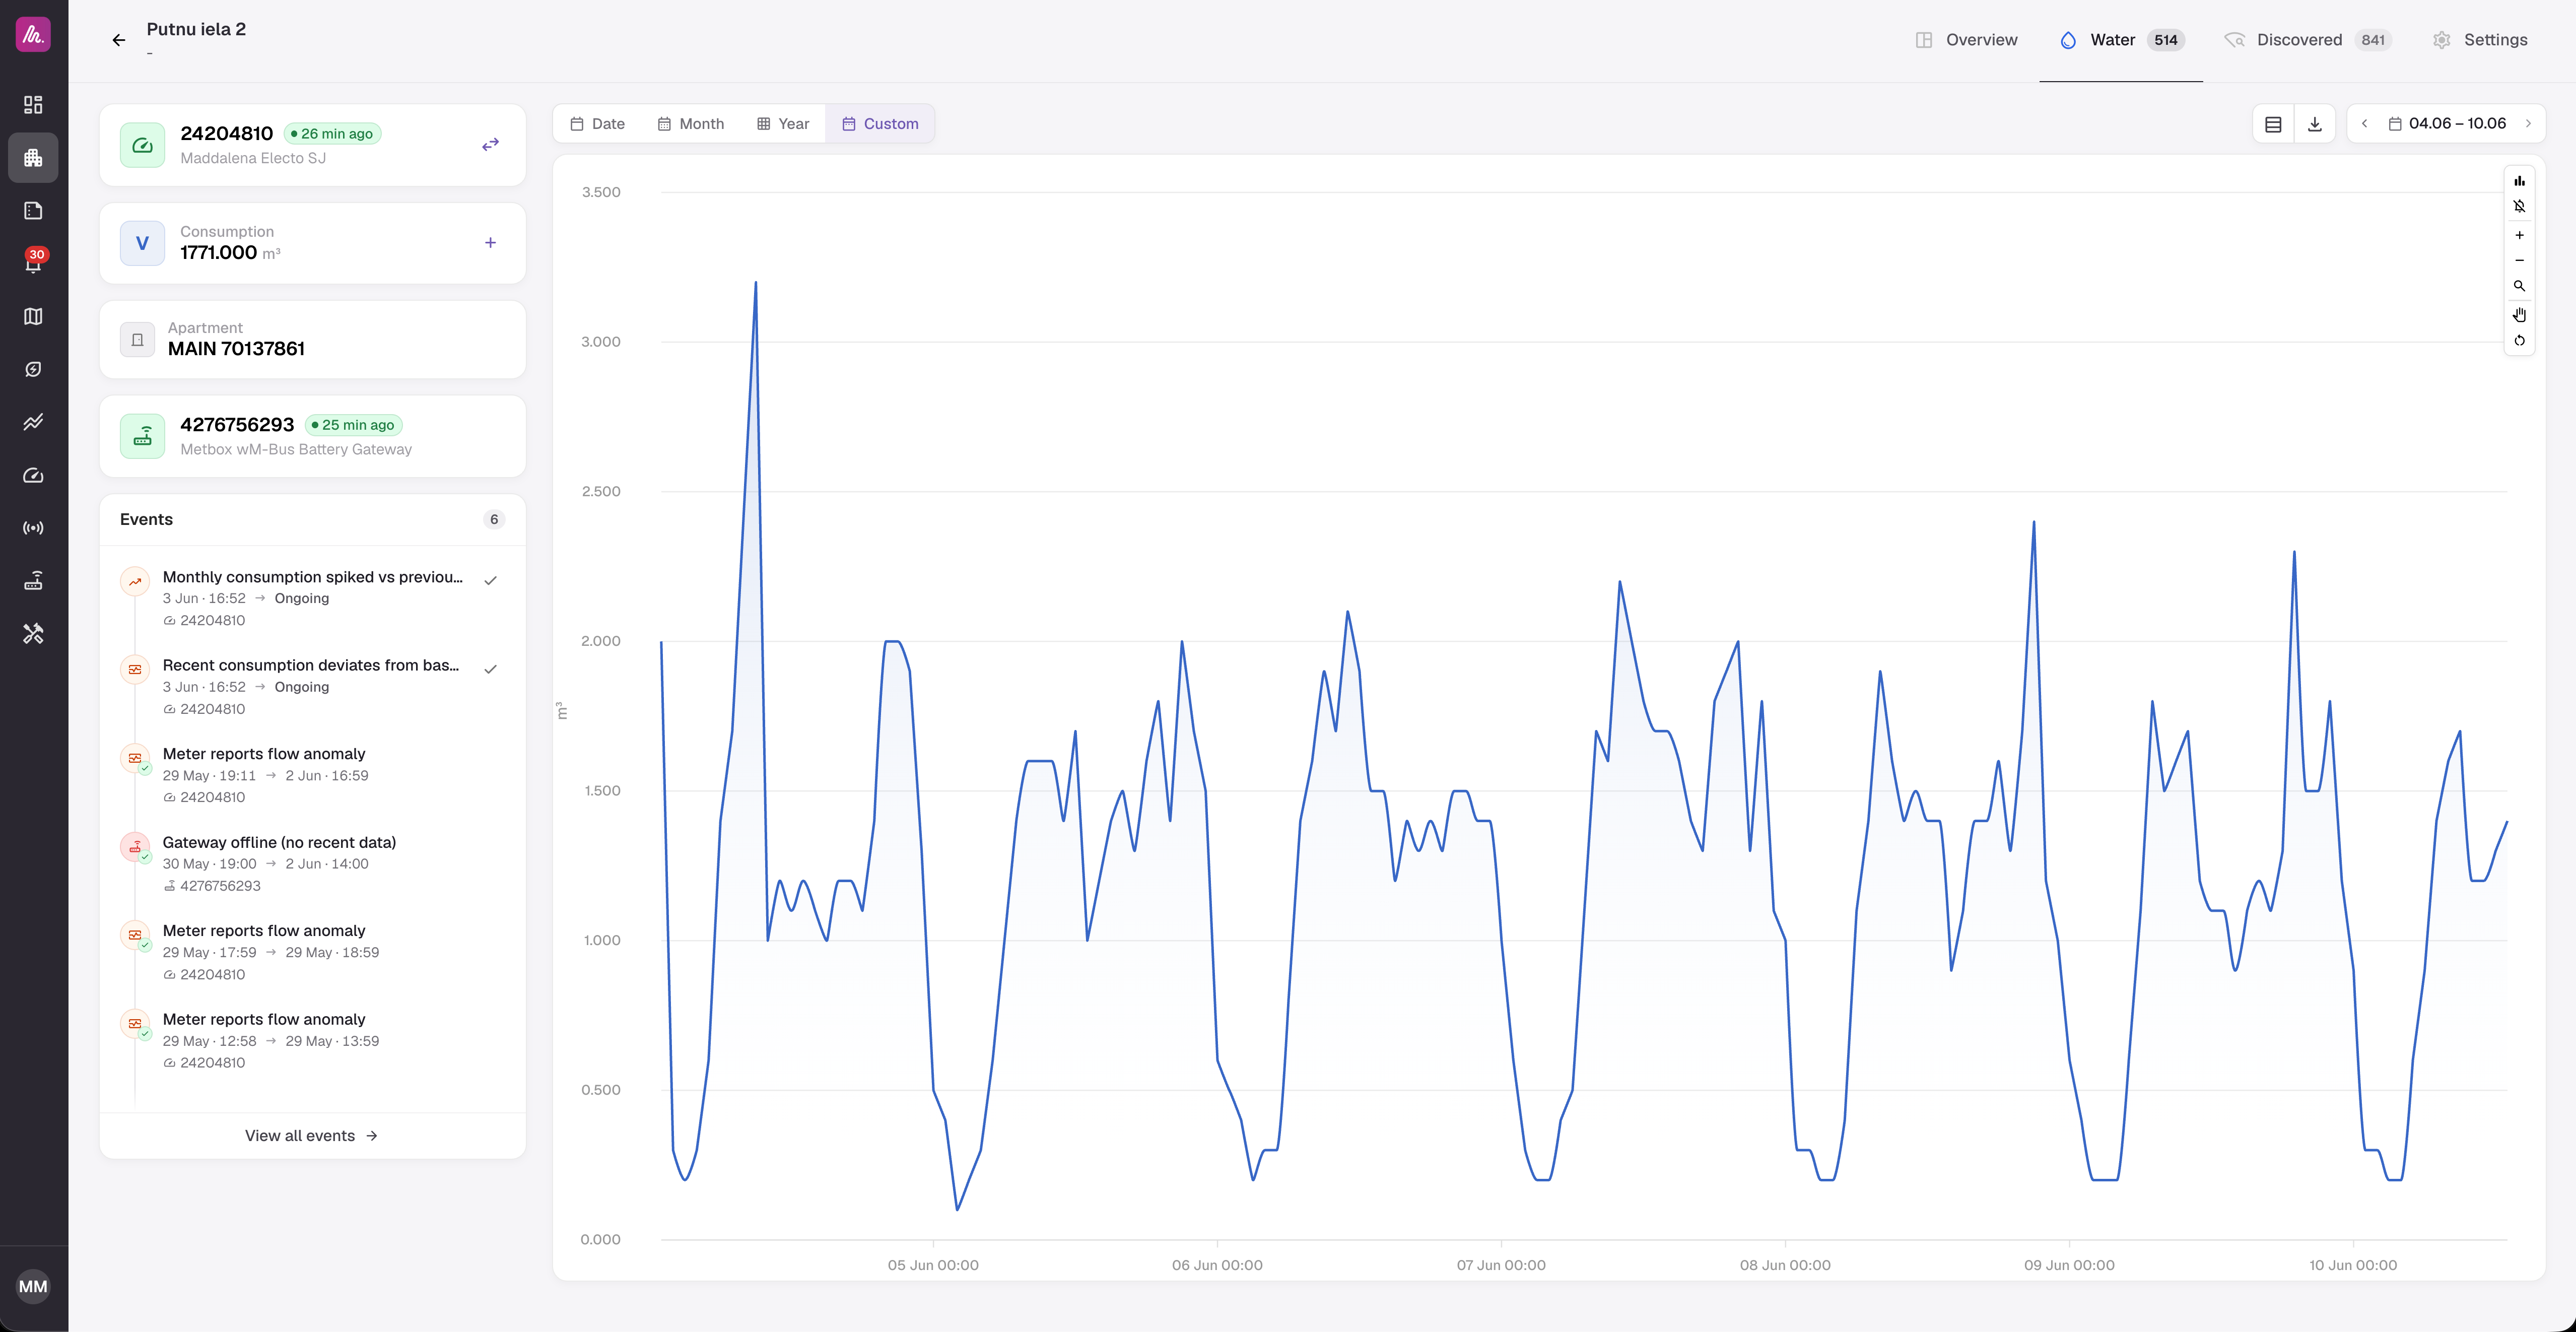The height and width of the screenshot is (1332, 2576).
Task: Select the pan hand tool on the chart
Action: [2519, 315]
